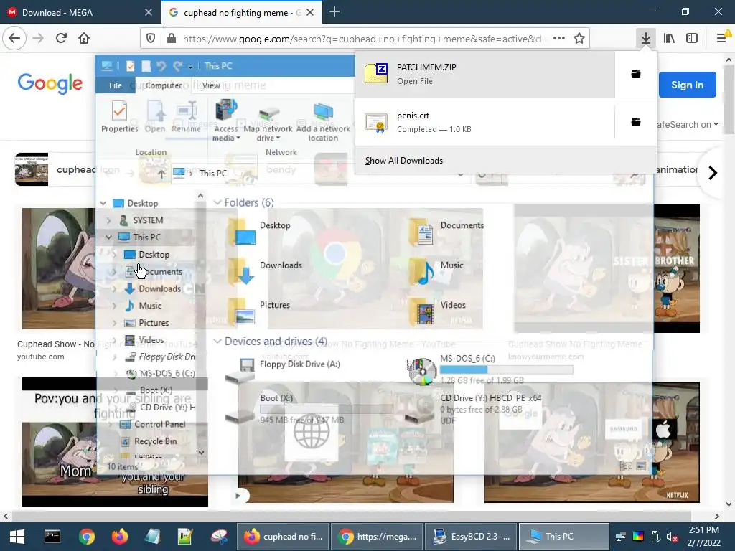The image size is (735, 551).
Task: Open MS-DOS_6 (C:) drive
Action: [x=490, y=368]
